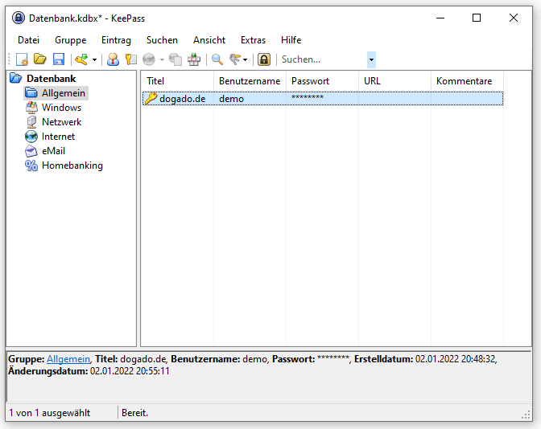Follow the Allgemein group link in details
Screen dimensions: 541x429
pyautogui.click(x=68, y=359)
